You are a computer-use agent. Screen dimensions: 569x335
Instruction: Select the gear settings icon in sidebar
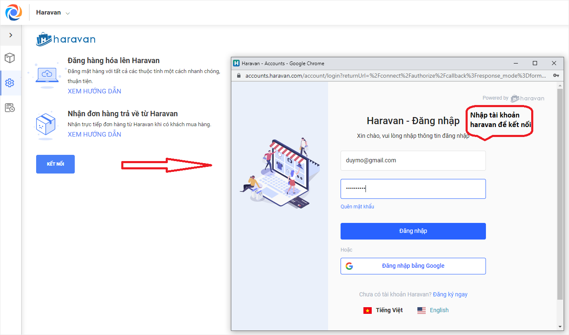click(x=10, y=83)
